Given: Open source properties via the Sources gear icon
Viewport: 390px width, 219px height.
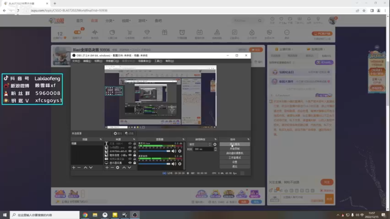Looking at the screenshot, I should [x=117, y=167].
